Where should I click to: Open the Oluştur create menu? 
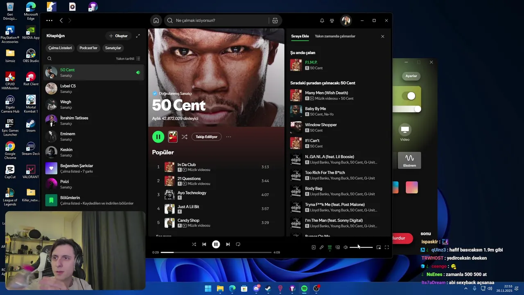[118, 36]
